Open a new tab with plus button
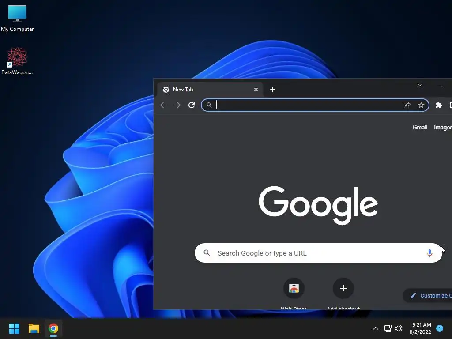This screenshot has width=452, height=339. click(273, 90)
